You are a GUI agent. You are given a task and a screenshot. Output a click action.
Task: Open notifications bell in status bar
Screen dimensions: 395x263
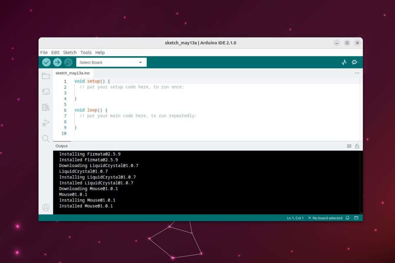(347, 218)
